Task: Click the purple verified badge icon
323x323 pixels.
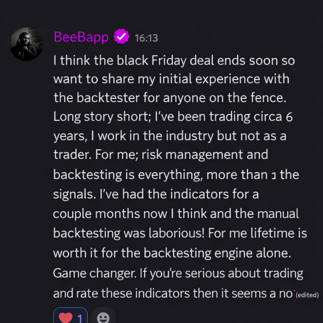Action: tap(121, 37)
